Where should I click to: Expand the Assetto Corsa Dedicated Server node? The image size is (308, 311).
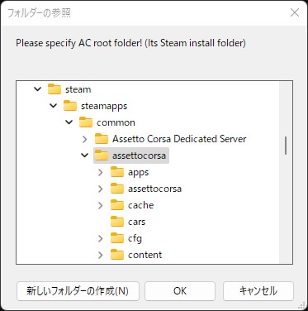pyautogui.click(x=85, y=139)
